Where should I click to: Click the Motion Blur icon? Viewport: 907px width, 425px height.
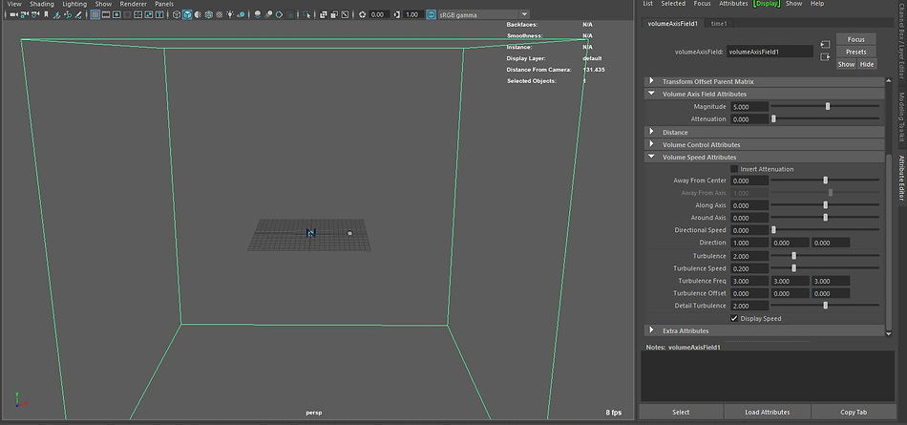pos(269,14)
